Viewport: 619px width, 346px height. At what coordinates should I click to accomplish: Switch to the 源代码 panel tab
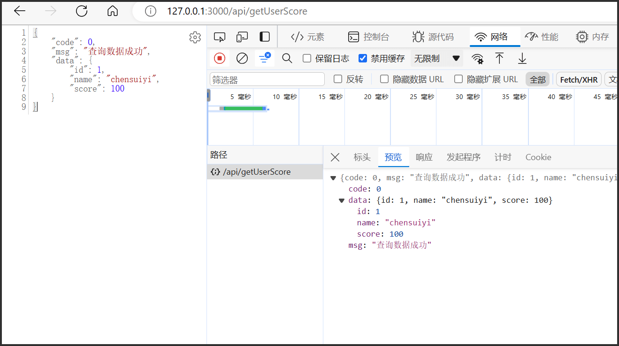click(x=433, y=37)
